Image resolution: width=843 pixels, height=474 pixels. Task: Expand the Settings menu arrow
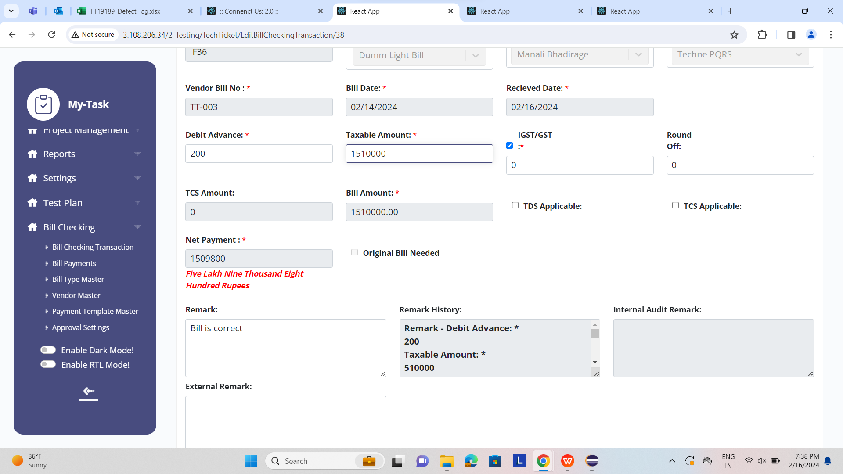coord(137,178)
